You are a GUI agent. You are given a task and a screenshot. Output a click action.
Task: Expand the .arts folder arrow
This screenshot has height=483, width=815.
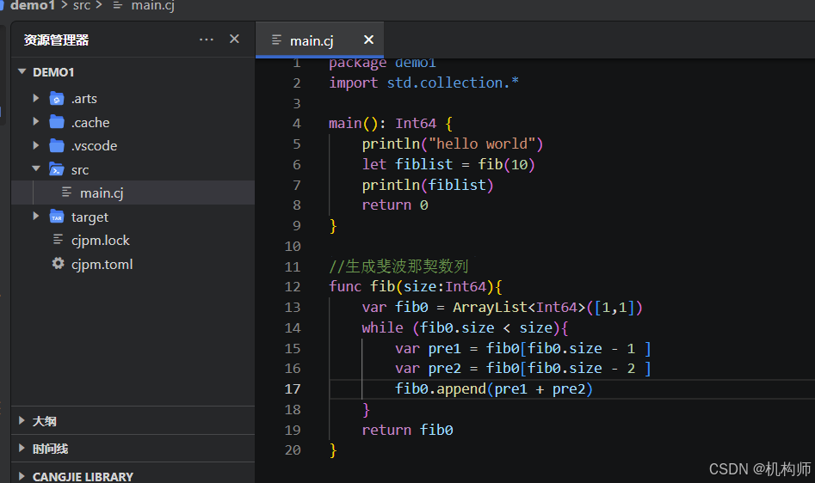click(x=36, y=98)
